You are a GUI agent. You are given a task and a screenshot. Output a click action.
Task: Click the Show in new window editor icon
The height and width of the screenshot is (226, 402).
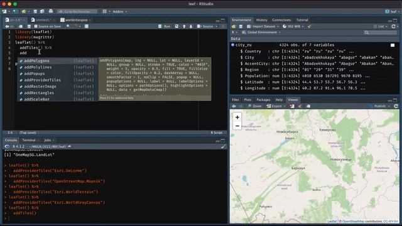[21, 26]
